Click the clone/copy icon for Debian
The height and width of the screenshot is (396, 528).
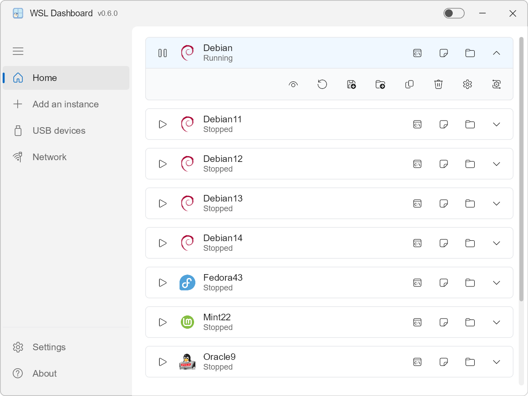[x=409, y=84]
